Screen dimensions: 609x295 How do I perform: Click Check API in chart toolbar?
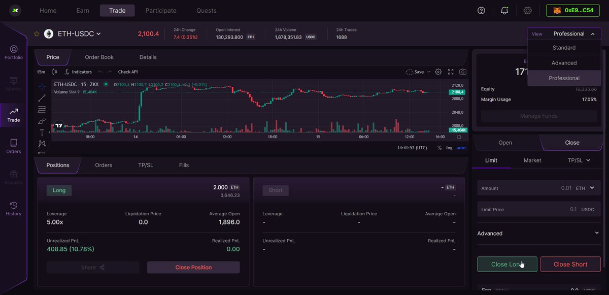[128, 72]
